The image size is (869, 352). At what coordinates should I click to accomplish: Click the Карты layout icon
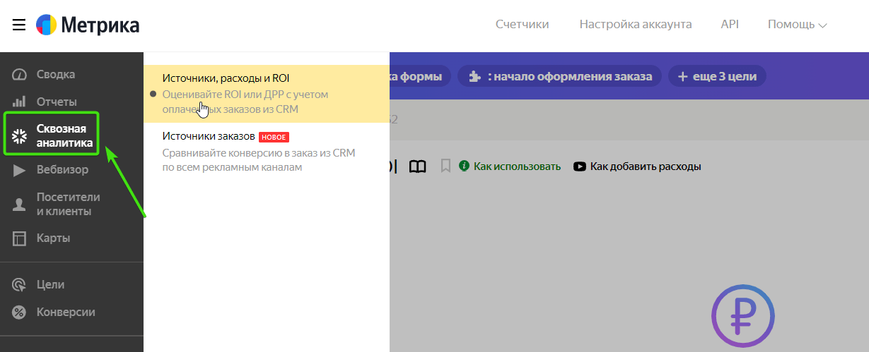[x=20, y=238]
